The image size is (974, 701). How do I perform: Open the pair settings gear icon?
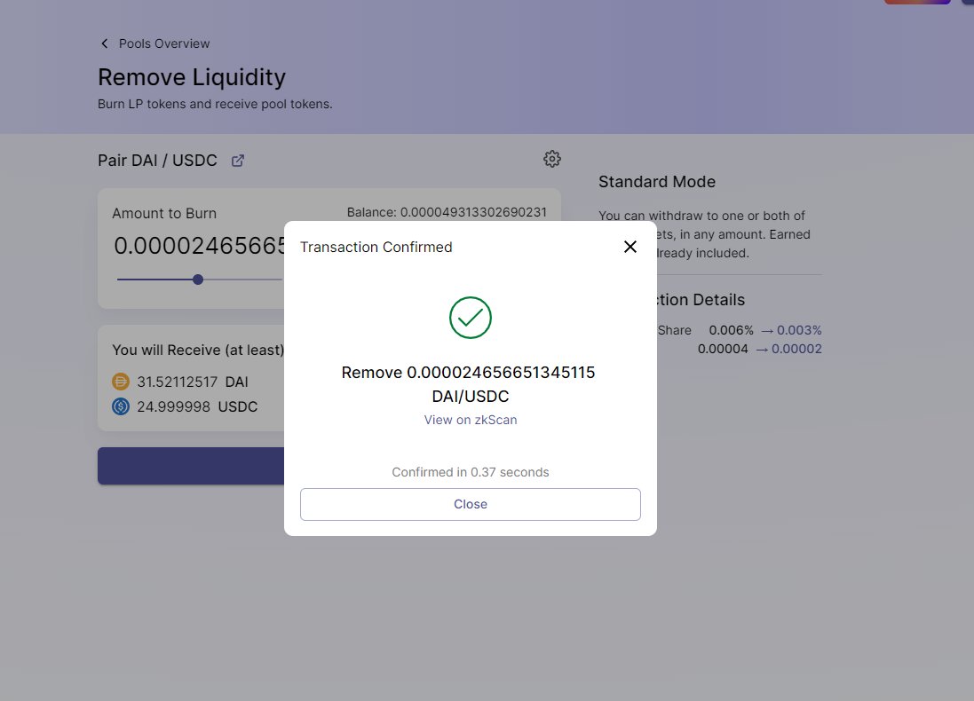tap(551, 159)
